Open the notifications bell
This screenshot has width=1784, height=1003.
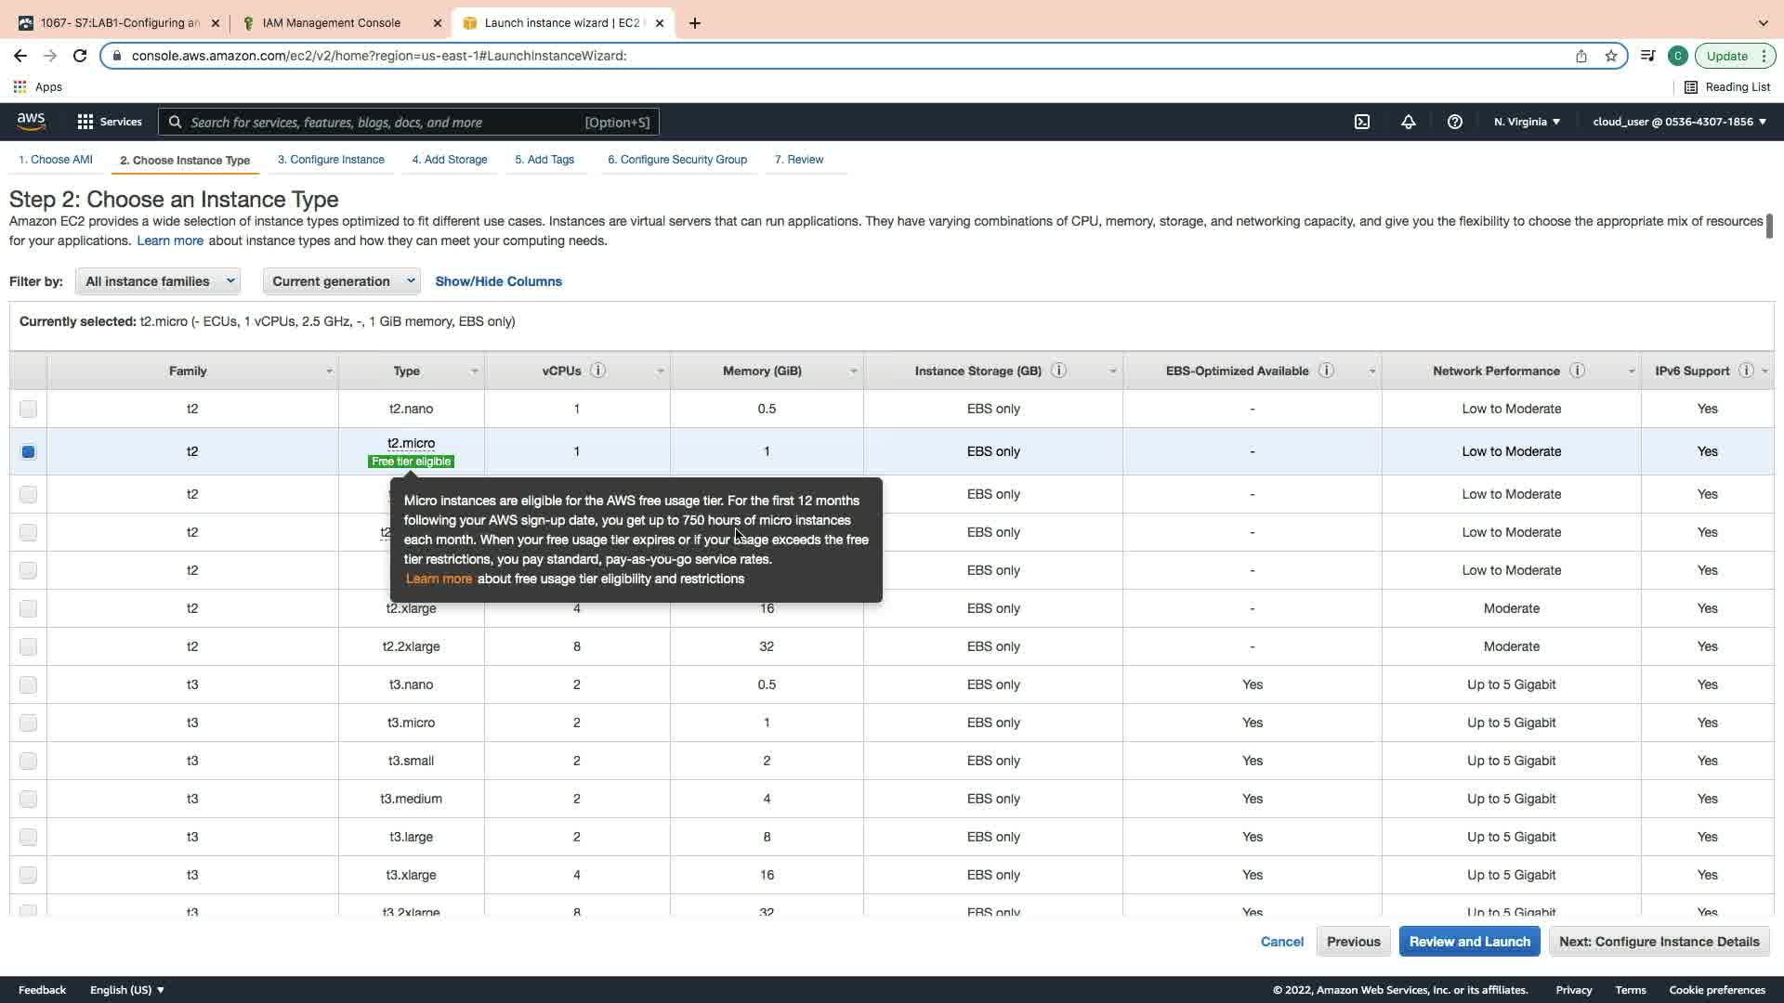[1408, 122]
